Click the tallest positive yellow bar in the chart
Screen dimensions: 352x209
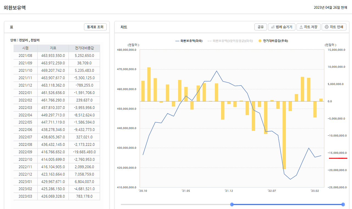pyautogui.click(x=149, y=84)
